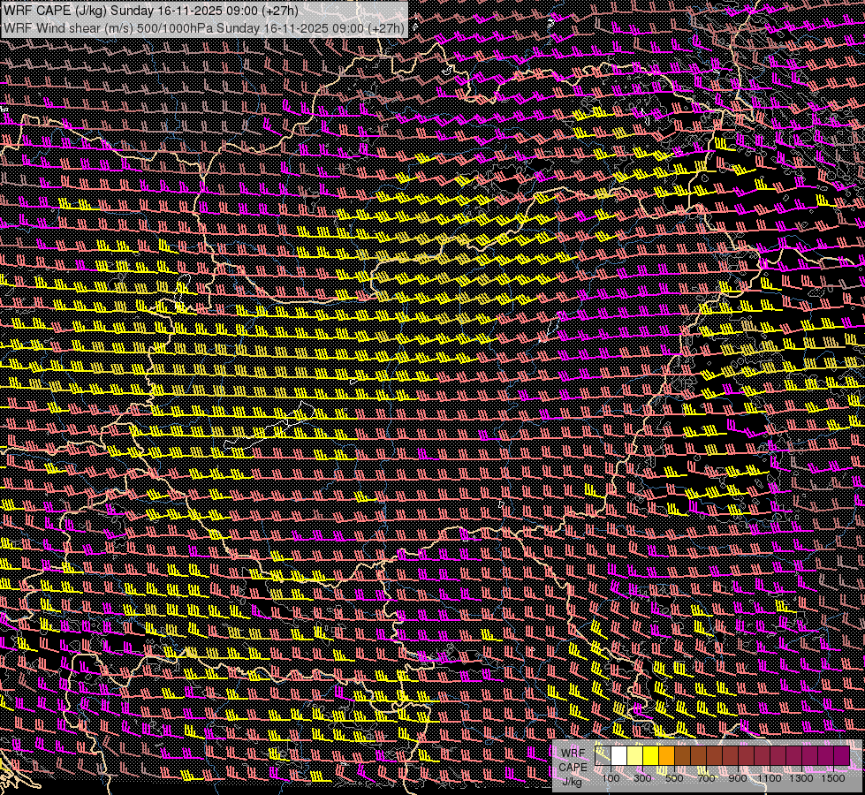Select the bright yellow CAPE legend swatch
The image size is (865, 795).
[x=651, y=756]
